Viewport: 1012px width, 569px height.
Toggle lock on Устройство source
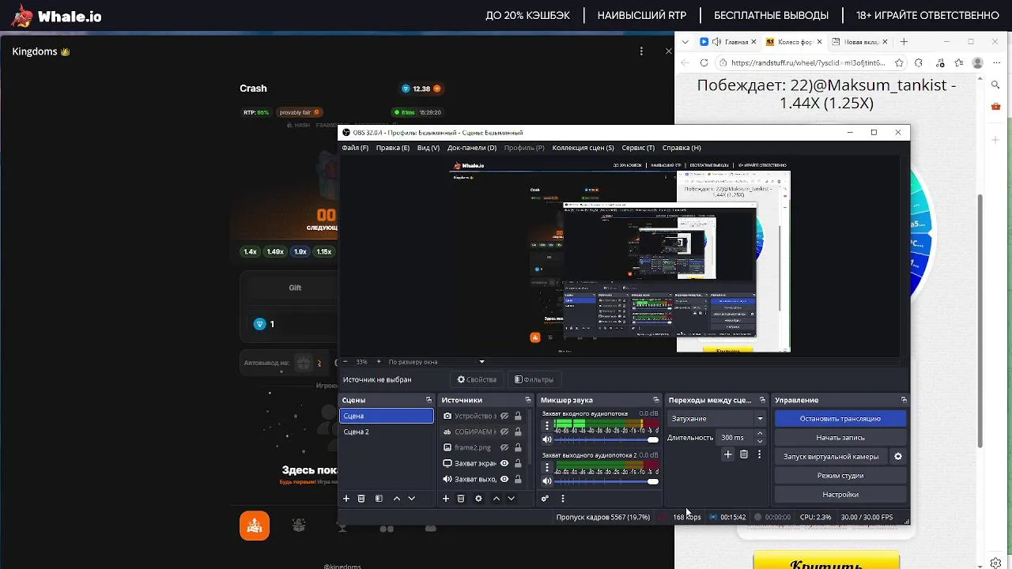[518, 416]
